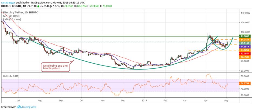
Task: Click the TradingView cloud logo icon
Action: click(19, 107)
